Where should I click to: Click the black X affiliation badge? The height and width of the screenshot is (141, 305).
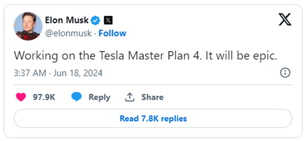pos(108,20)
